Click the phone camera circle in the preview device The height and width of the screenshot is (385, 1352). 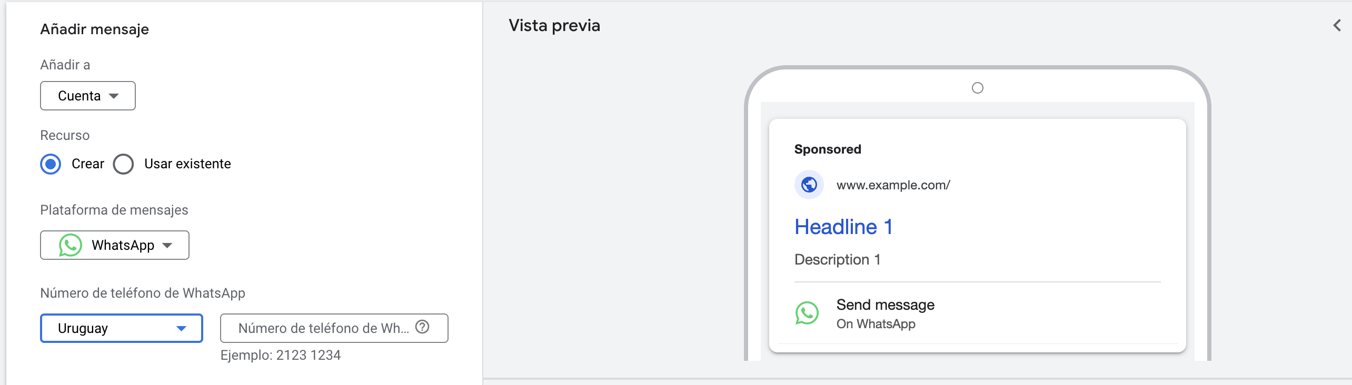[x=978, y=88]
